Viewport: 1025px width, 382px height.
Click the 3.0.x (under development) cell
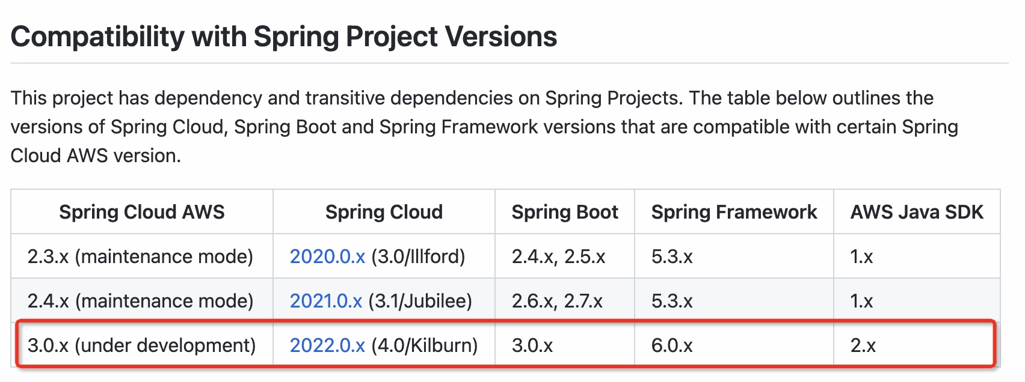[x=141, y=345]
